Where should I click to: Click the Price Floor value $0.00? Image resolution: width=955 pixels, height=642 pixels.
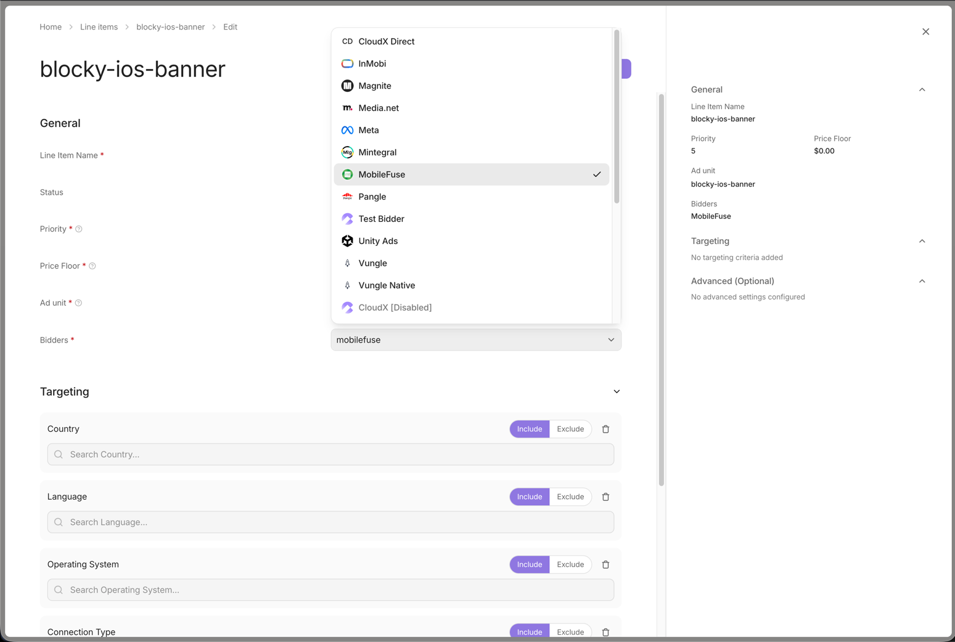pyautogui.click(x=824, y=151)
